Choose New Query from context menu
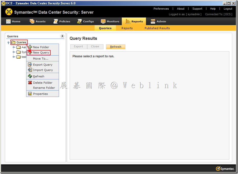The width and height of the screenshot is (238, 174). 43,53
